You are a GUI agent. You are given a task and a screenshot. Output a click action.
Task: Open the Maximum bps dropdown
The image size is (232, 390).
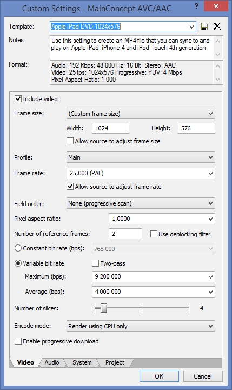(154, 276)
